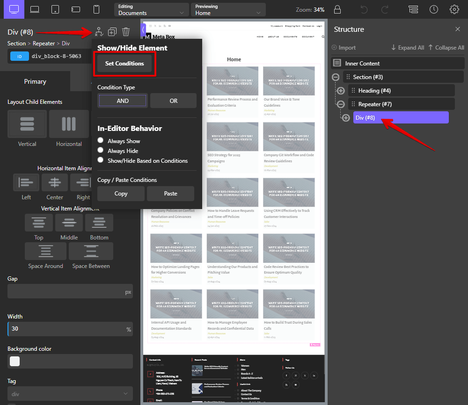This screenshot has height=405, width=468.
Task: Choose Set Conditions from the popup
Action: coord(124,64)
